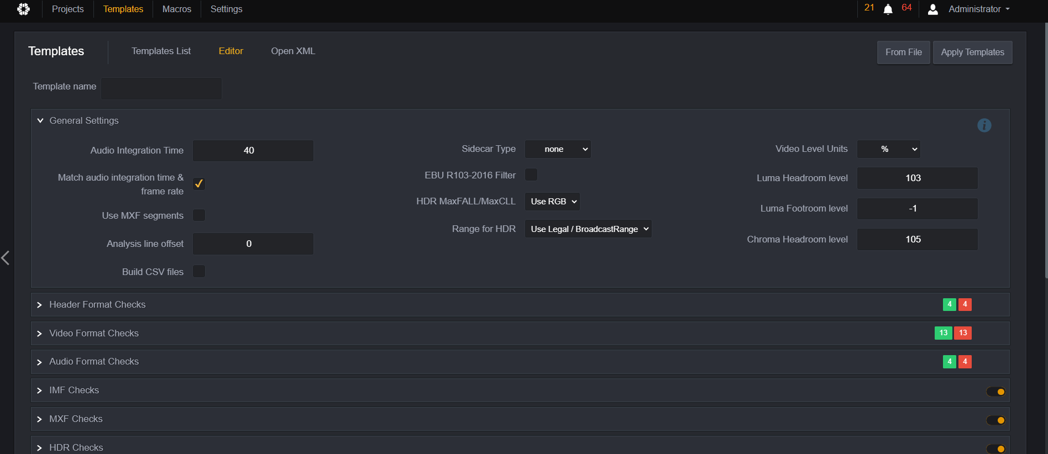
Task: Click the application logo icon
Action: click(x=23, y=9)
